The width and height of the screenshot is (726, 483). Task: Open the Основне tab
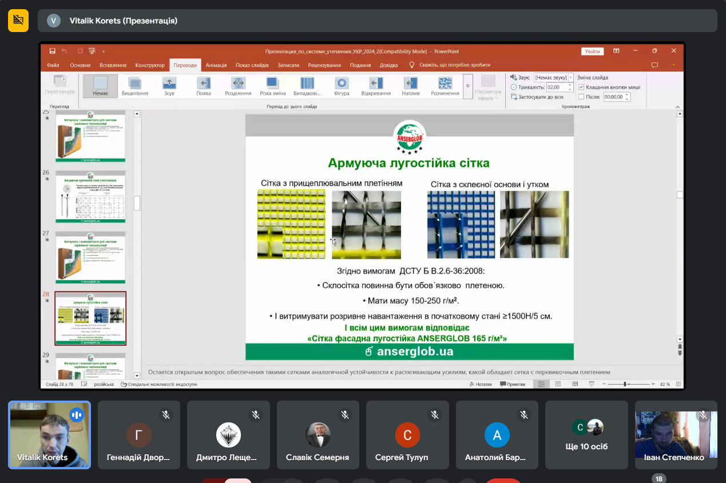coord(80,65)
